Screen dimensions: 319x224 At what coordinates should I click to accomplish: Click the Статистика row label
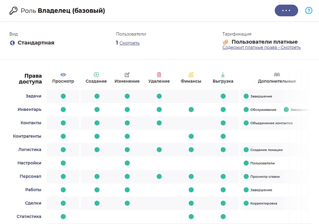pos(29,216)
